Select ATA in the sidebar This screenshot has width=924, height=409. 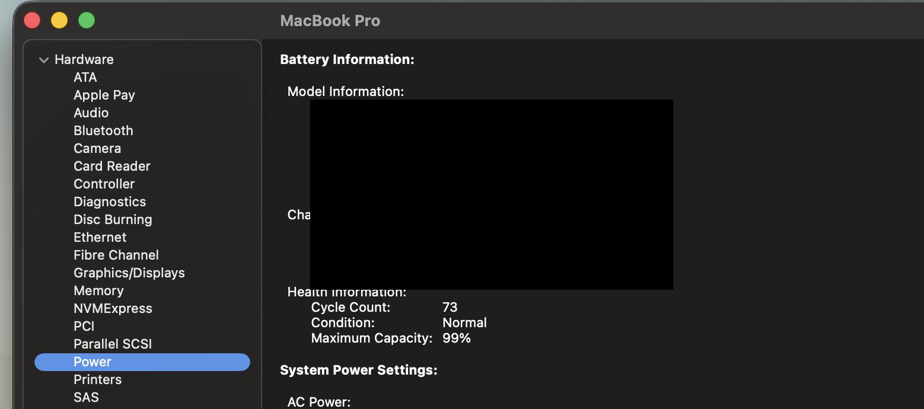pyautogui.click(x=85, y=77)
